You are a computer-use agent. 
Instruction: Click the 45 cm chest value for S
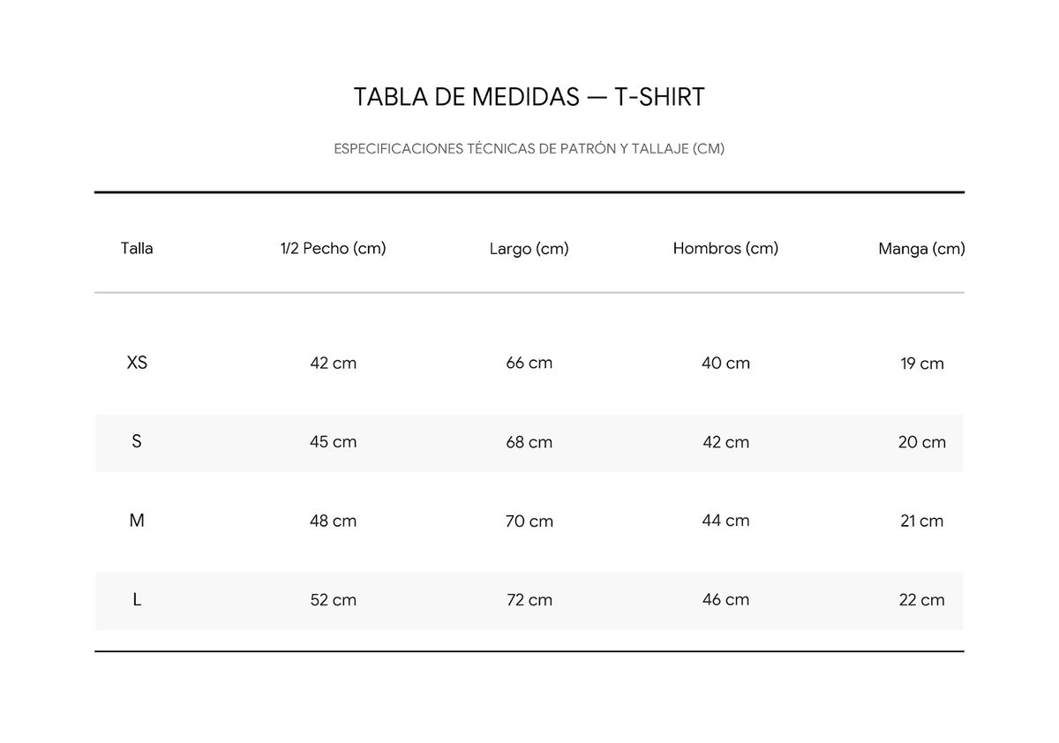[x=334, y=442]
